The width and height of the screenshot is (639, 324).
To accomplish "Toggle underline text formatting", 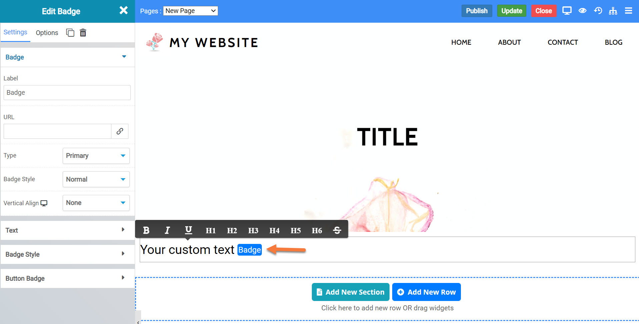I will 188,230.
